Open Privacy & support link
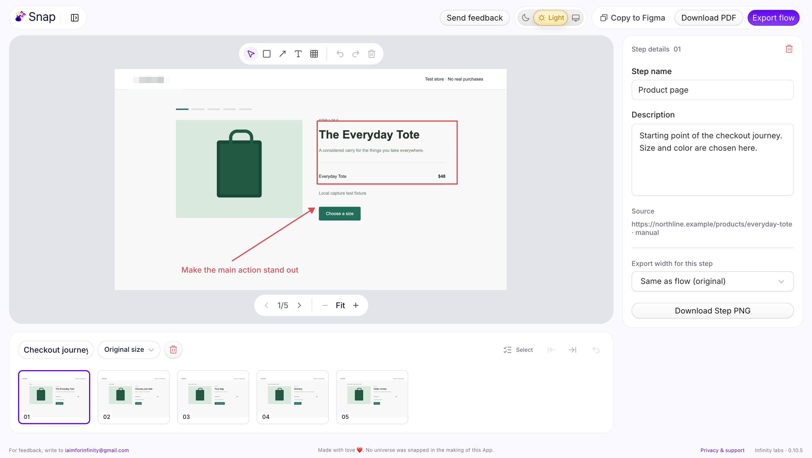 (x=722, y=450)
